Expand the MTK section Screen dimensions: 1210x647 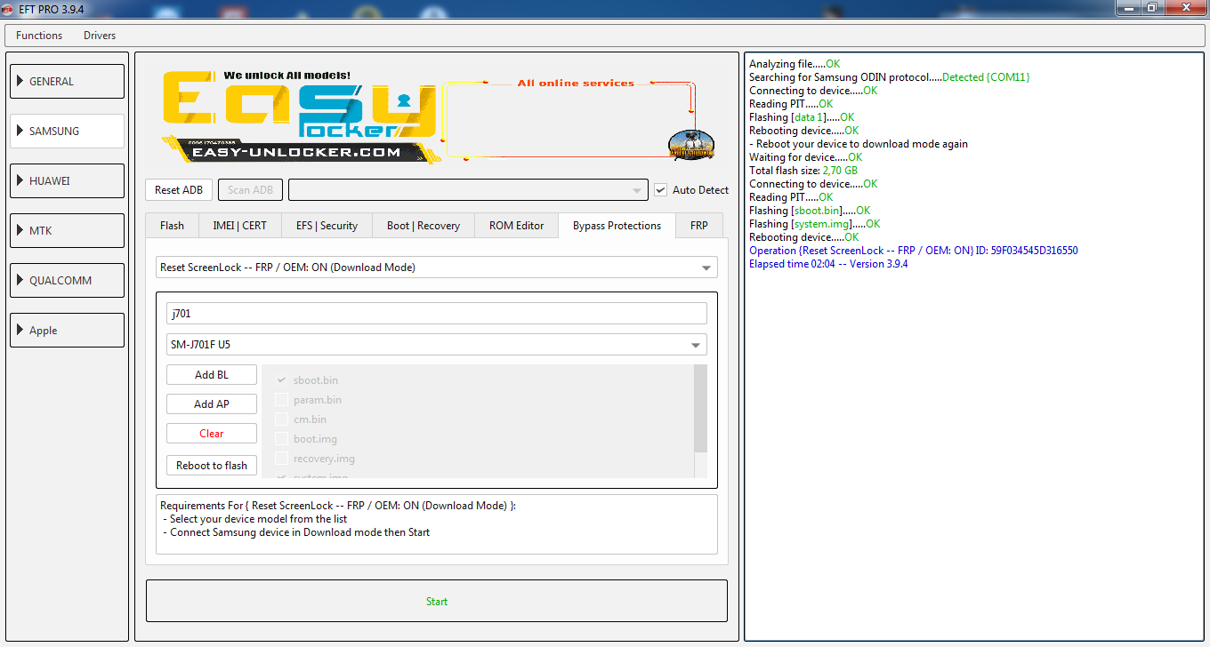click(x=67, y=230)
